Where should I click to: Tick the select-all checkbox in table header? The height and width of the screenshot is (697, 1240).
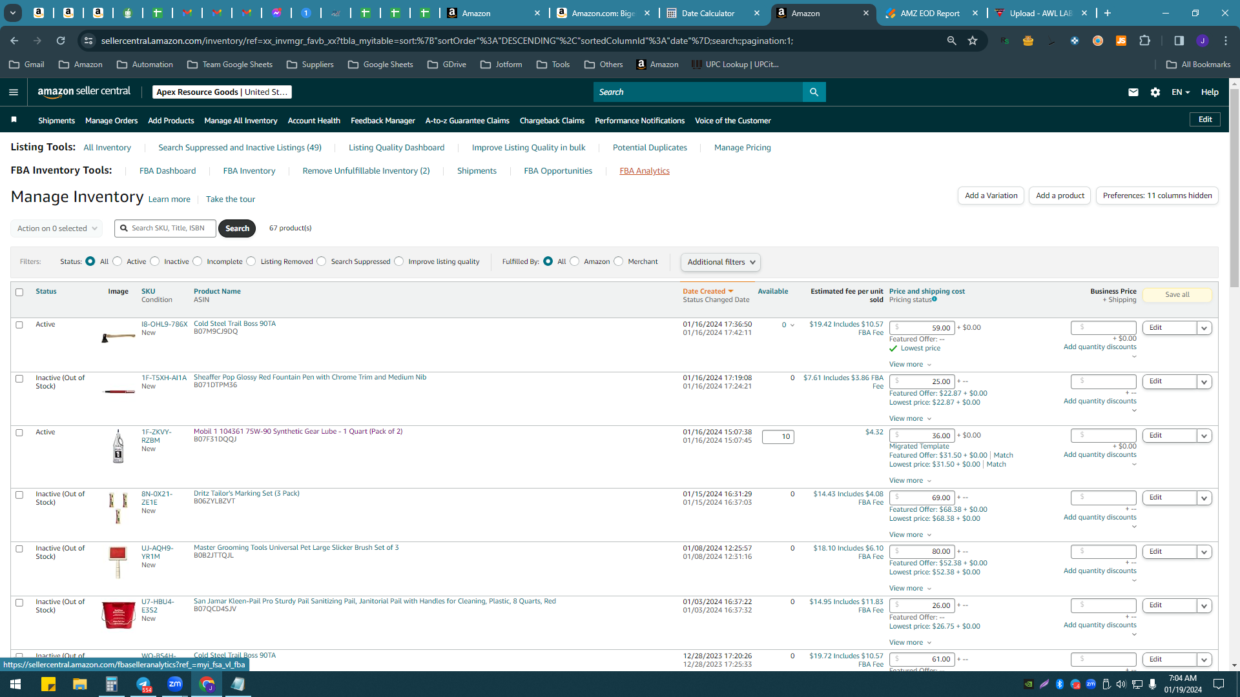pos(19,292)
